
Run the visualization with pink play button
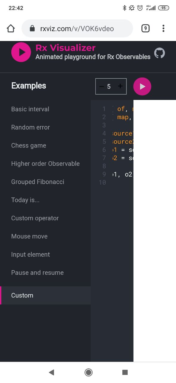pyautogui.click(x=142, y=86)
